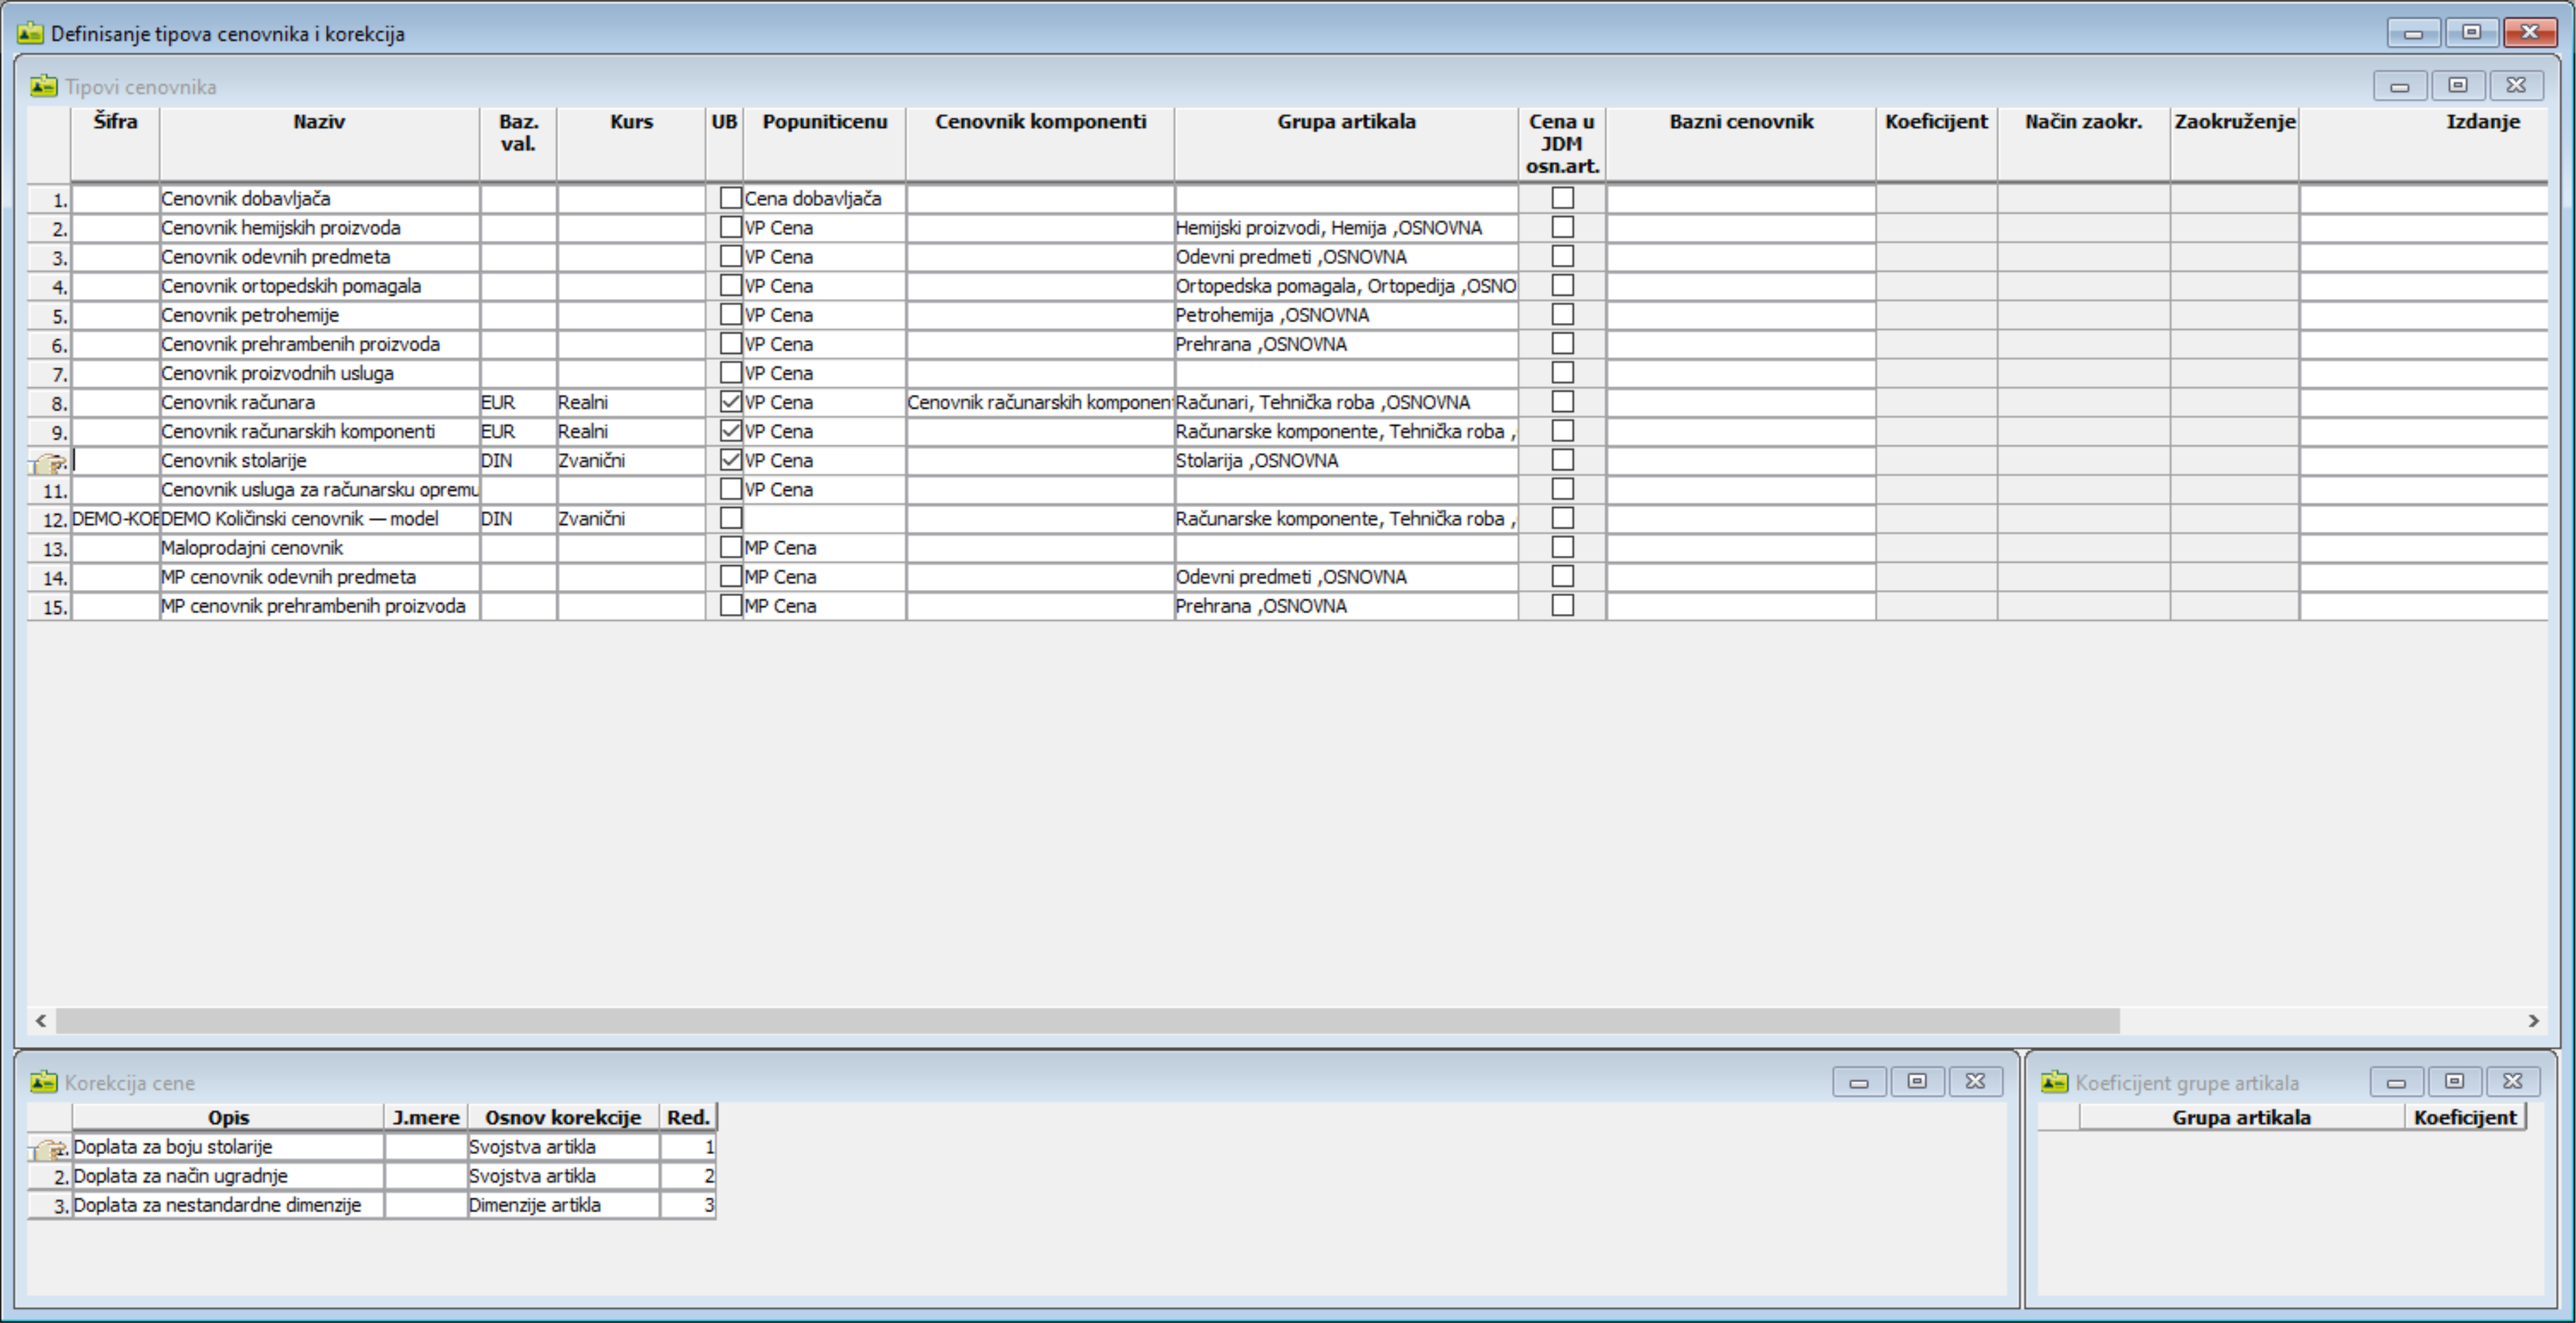The image size is (2576, 1323).
Task: Click Cena dobavljača cell in row 1
Action: 824,199
